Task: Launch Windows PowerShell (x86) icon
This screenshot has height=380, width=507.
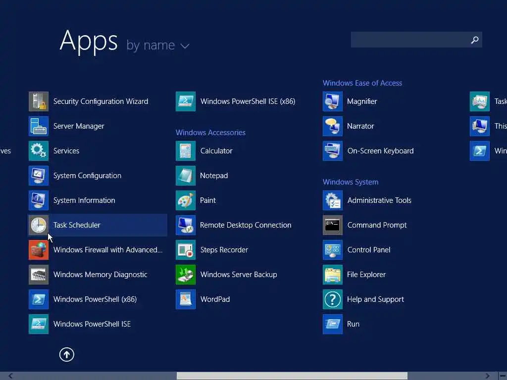Action: point(39,299)
